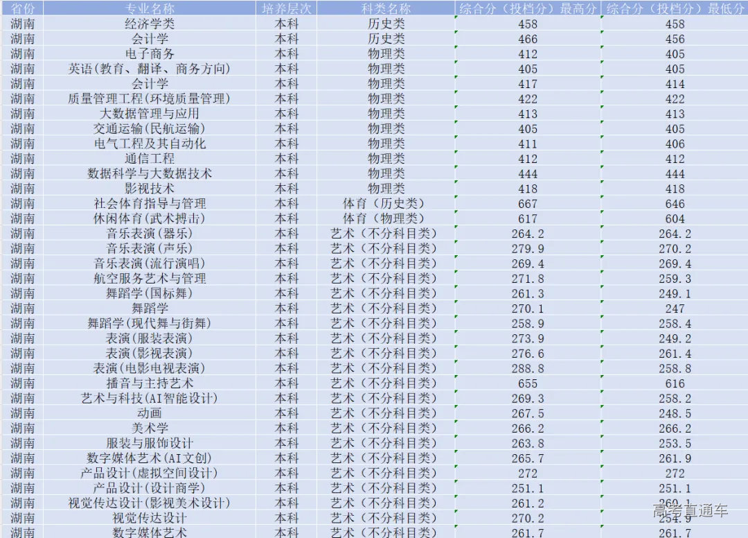Screen dimensions: 748x538
Task: Click the 经济学类 major cell
Action: [x=150, y=24]
